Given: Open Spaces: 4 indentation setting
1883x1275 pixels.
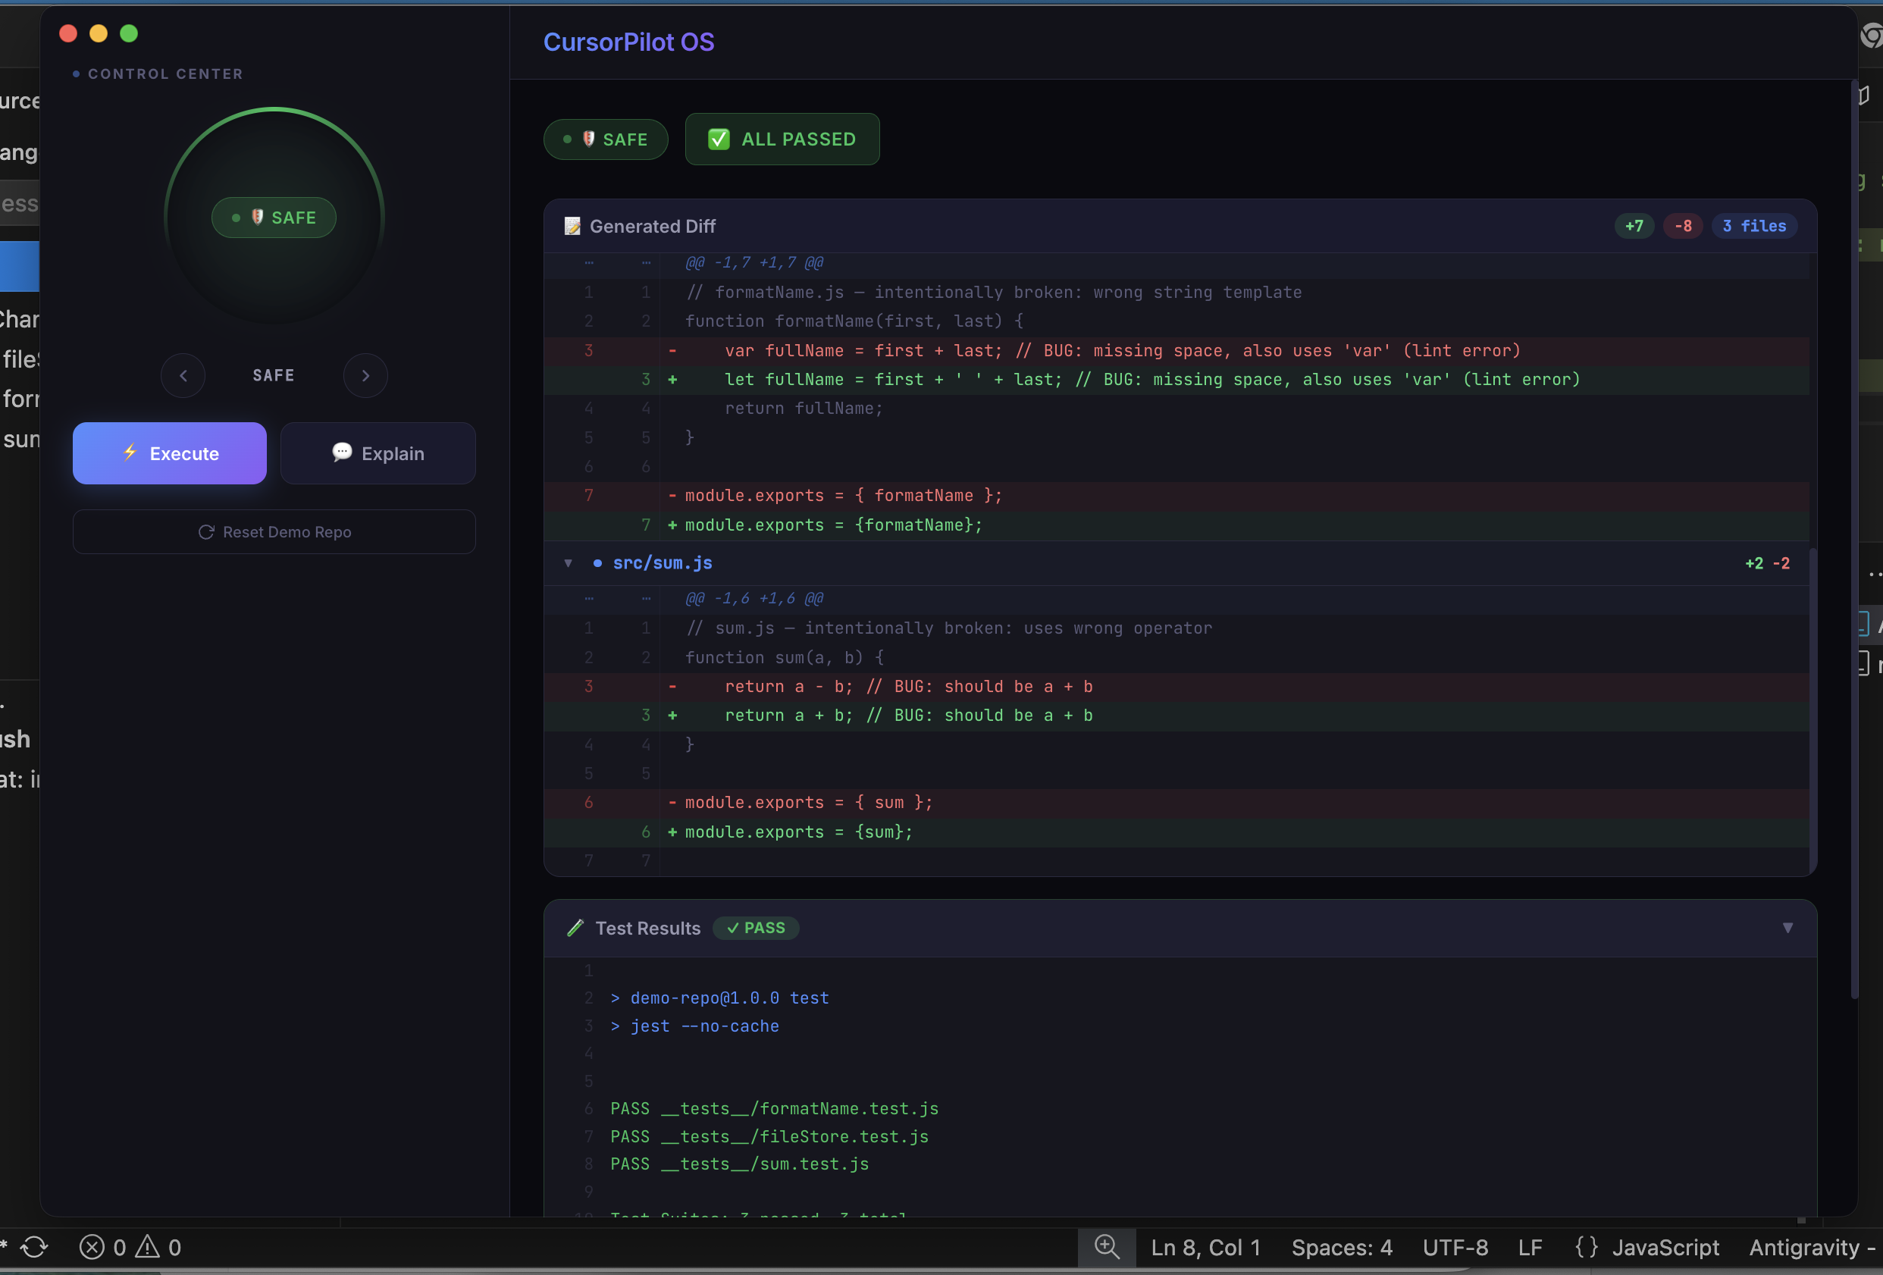Looking at the screenshot, I should pos(1341,1247).
